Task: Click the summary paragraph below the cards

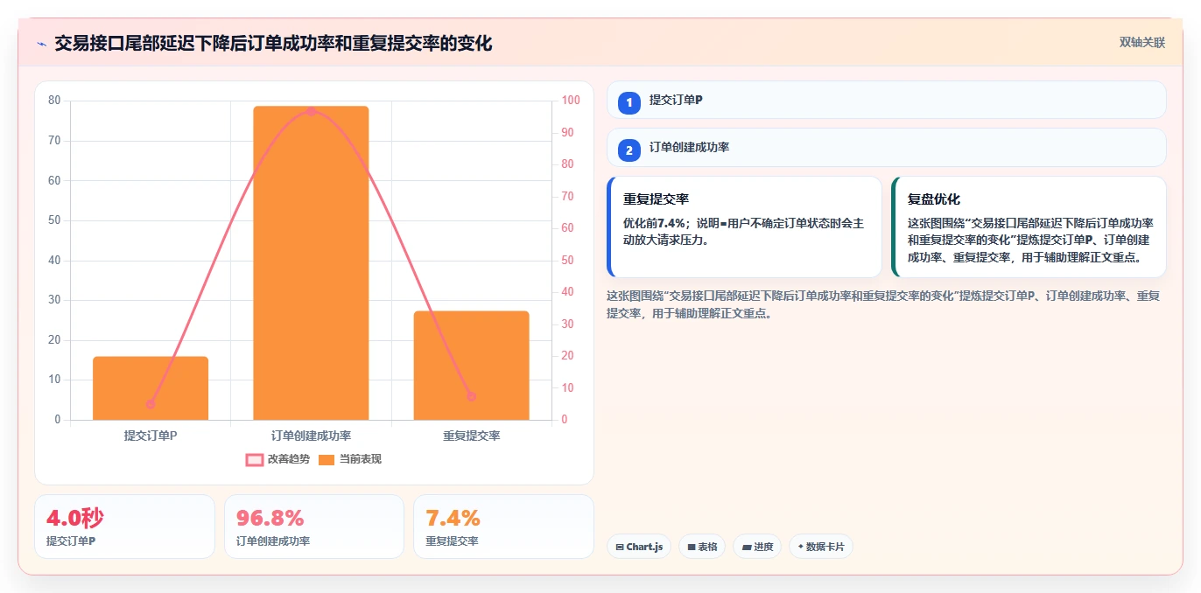Action: [884, 304]
